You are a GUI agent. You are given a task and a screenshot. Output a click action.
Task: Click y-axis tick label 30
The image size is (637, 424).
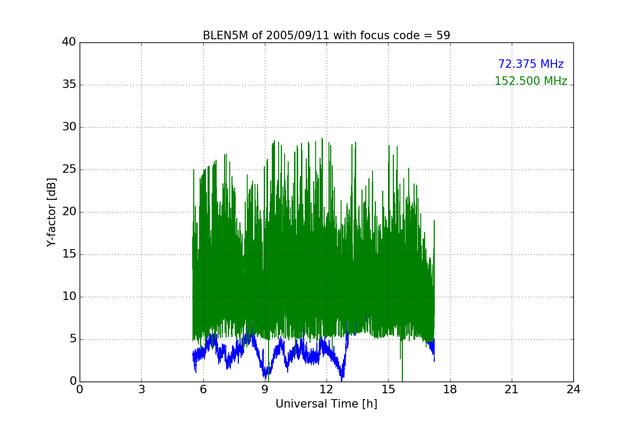click(69, 127)
